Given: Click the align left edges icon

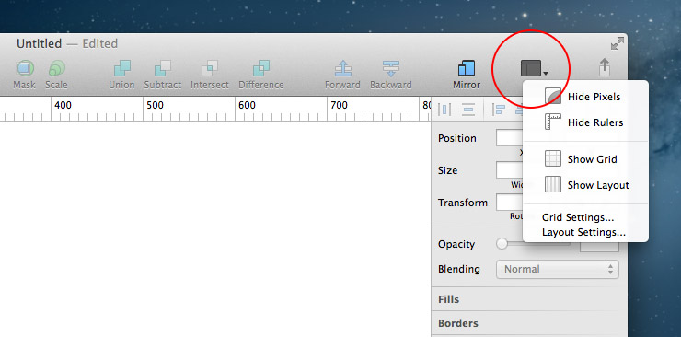Looking at the screenshot, I should (x=499, y=110).
